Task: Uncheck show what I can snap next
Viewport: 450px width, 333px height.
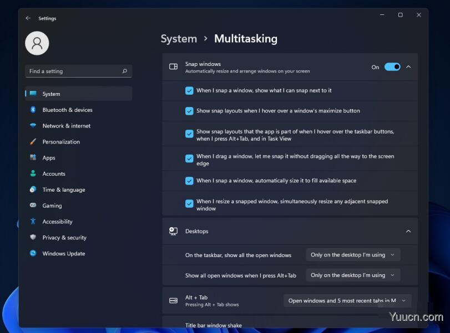Action: (189, 90)
